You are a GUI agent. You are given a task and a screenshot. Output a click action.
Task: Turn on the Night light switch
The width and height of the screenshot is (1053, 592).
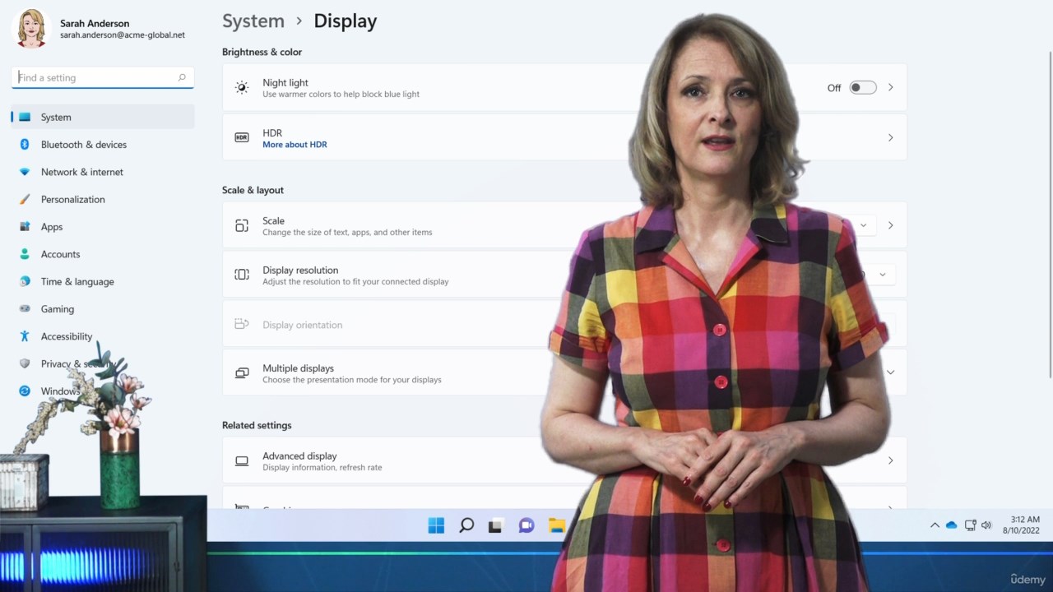863,87
